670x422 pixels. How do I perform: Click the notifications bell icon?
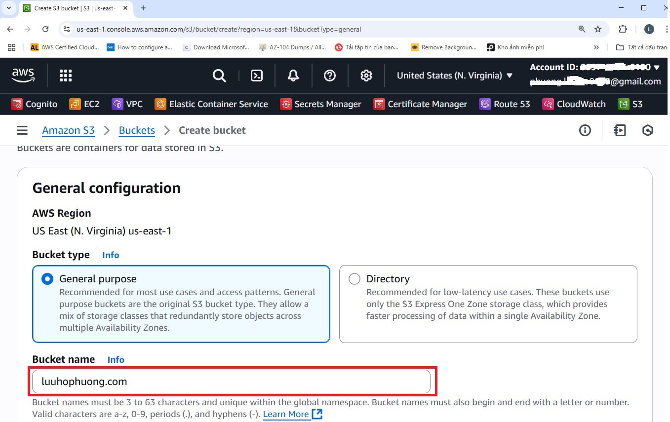pos(293,76)
